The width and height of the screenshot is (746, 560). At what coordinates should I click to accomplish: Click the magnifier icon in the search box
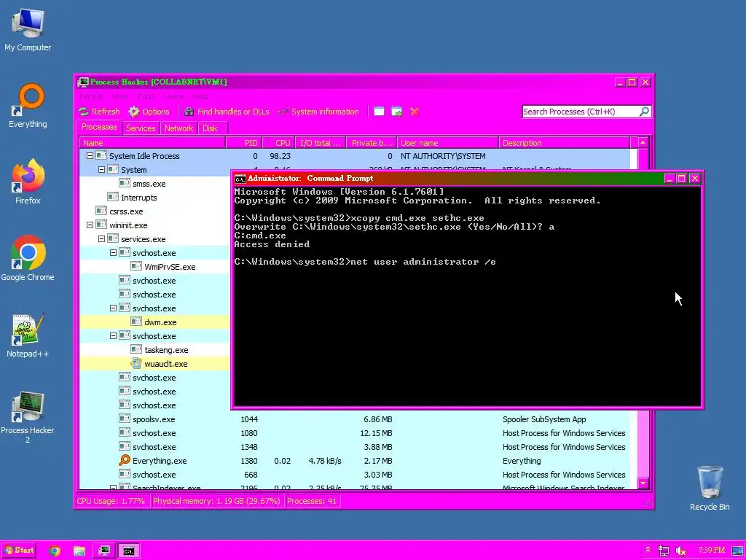(x=644, y=112)
